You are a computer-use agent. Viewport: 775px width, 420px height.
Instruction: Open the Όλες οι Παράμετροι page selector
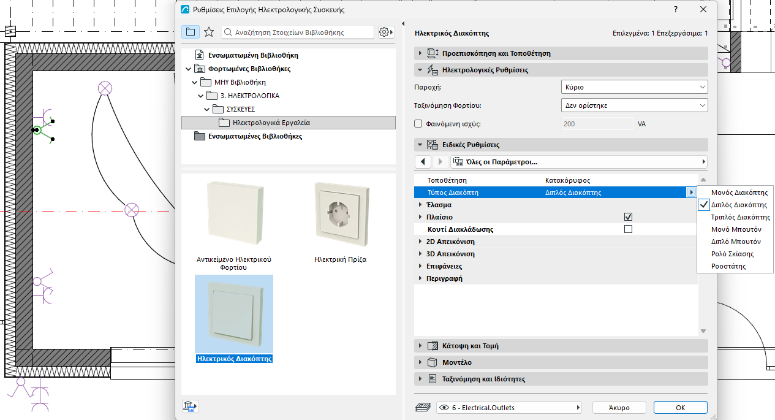click(x=578, y=162)
